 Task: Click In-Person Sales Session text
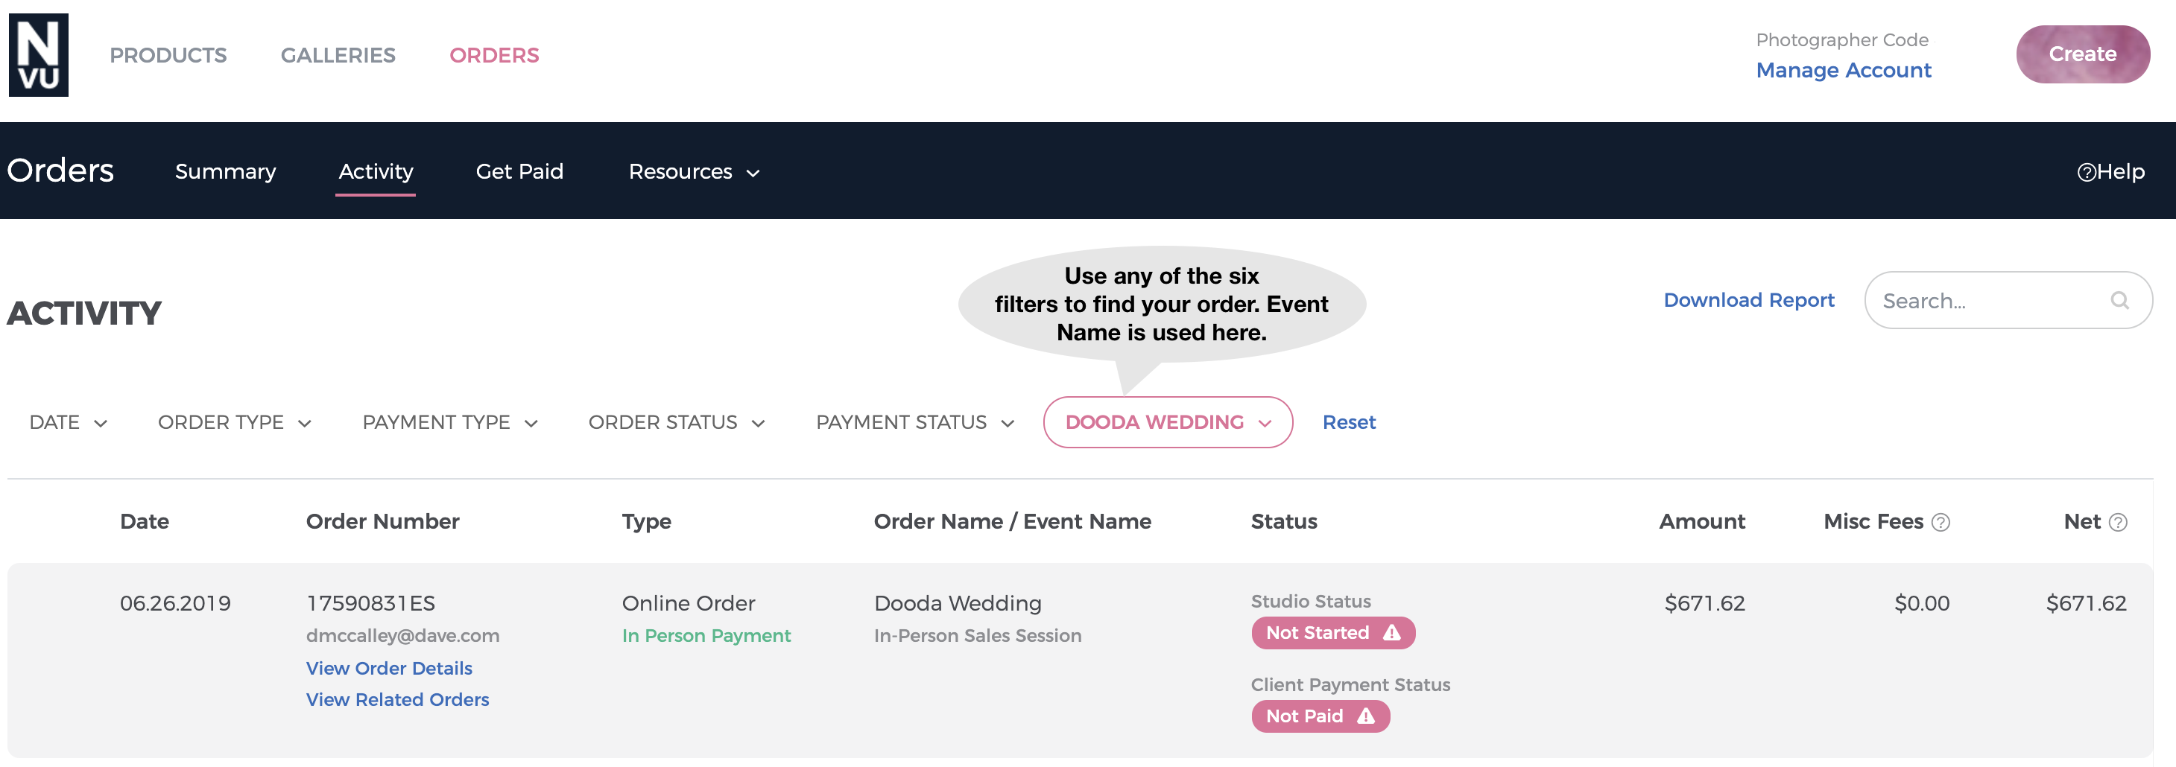[978, 635]
